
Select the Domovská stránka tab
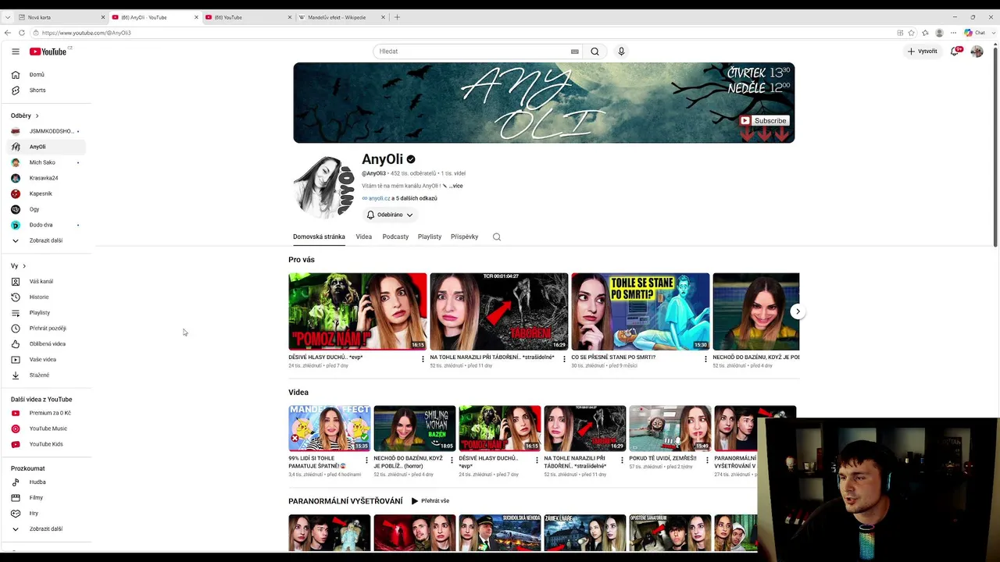319,237
